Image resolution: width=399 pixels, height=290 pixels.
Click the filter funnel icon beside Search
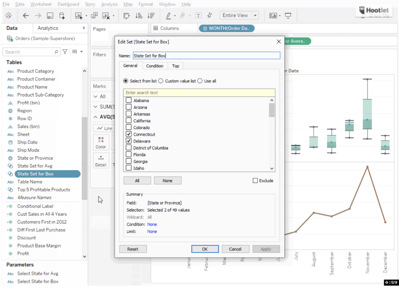click(x=65, y=52)
